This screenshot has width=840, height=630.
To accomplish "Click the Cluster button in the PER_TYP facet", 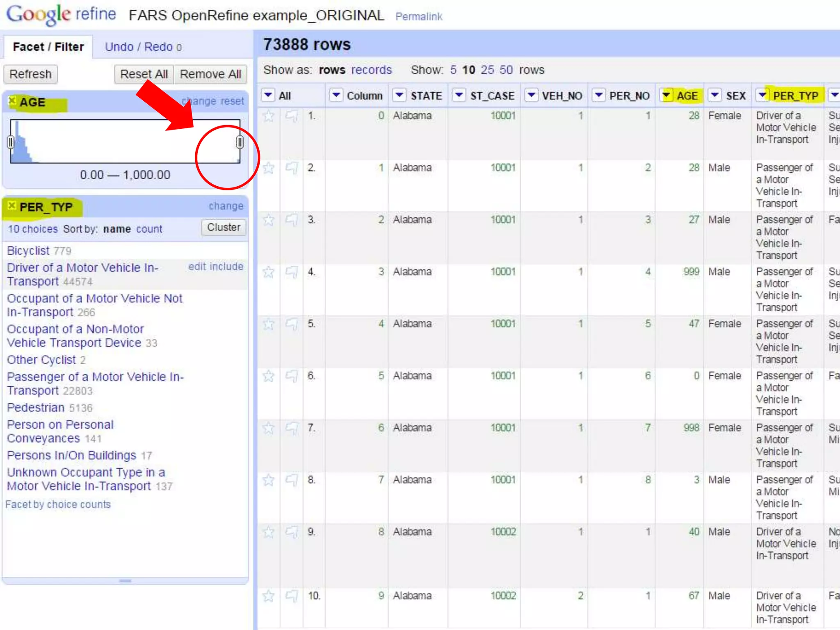I will pyautogui.click(x=224, y=228).
